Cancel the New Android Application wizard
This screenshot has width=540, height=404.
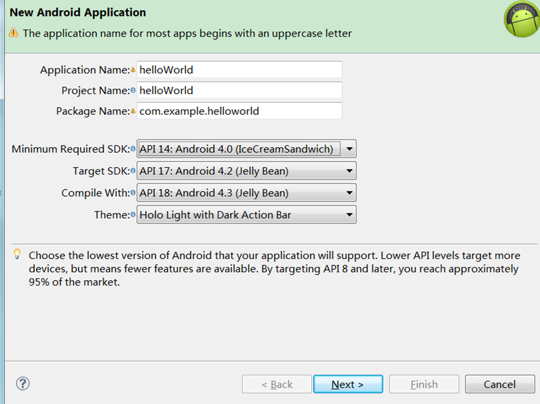coord(500,384)
